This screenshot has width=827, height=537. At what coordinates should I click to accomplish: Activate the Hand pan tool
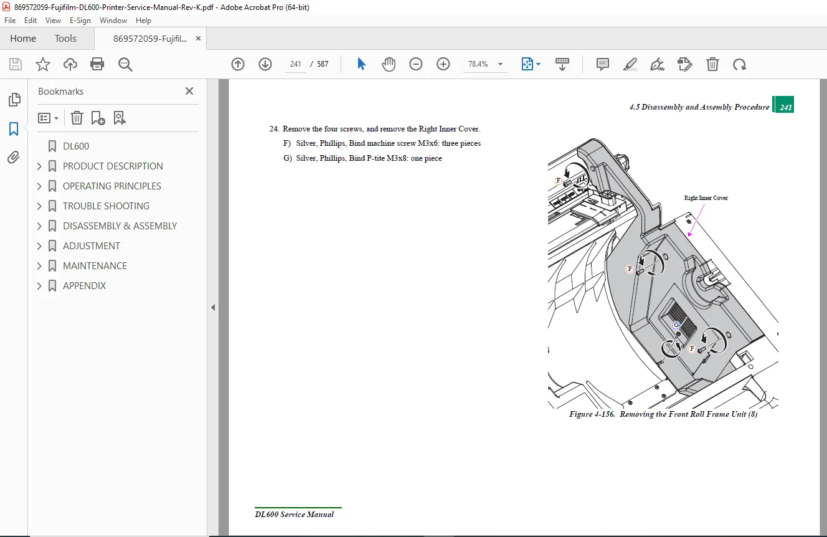pyautogui.click(x=389, y=64)
